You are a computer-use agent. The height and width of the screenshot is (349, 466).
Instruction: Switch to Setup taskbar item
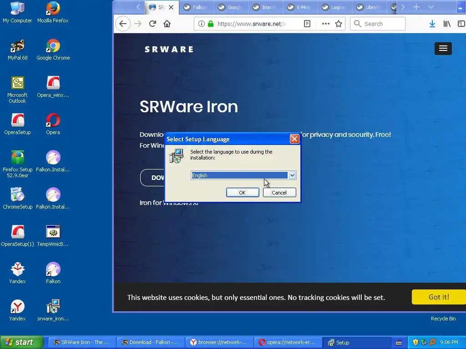click(x=356, y=342)
